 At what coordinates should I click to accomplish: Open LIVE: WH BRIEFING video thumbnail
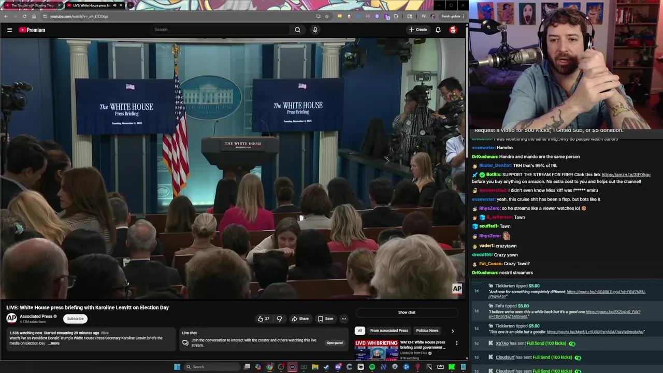coord(377,350)
